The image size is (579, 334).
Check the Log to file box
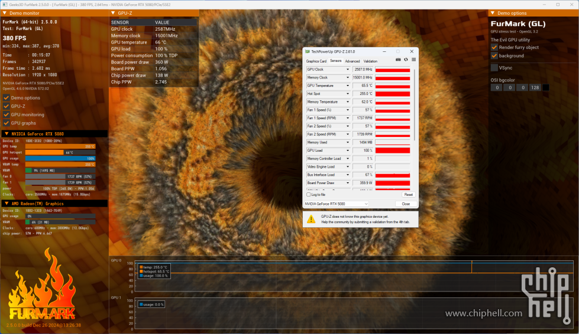click(x=309, y=194)
